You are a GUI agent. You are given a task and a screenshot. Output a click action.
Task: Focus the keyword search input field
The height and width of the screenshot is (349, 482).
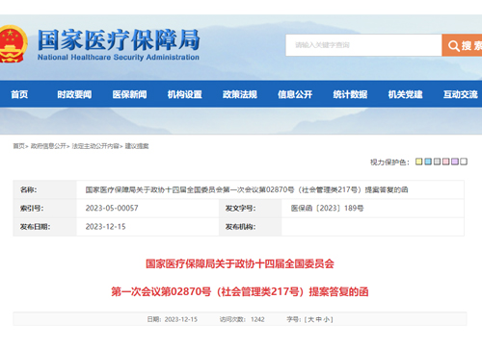pos(363,45)
